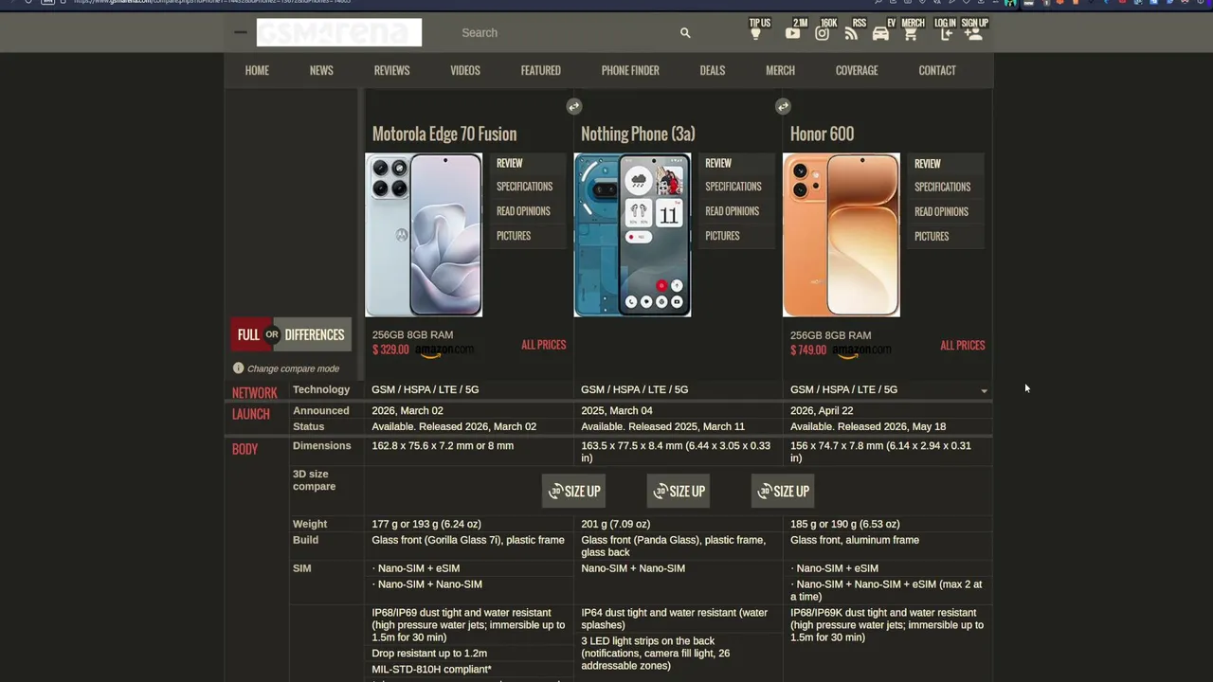
Task: Open Merch in the navigation bar
Action: pos(780,70)
